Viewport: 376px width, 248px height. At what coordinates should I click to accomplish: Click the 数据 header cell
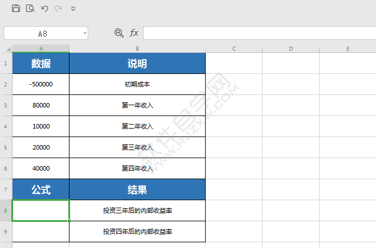(x=41, y=64)
